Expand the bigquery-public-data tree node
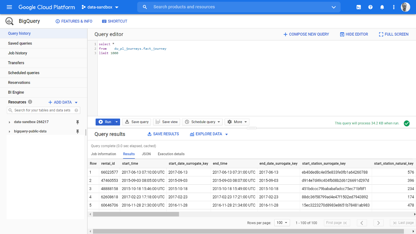The image size is (416, 234). [x=10, y=131]
